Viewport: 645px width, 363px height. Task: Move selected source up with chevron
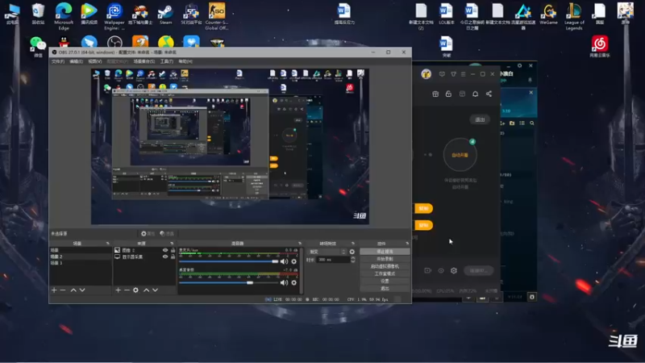(146, 290)
